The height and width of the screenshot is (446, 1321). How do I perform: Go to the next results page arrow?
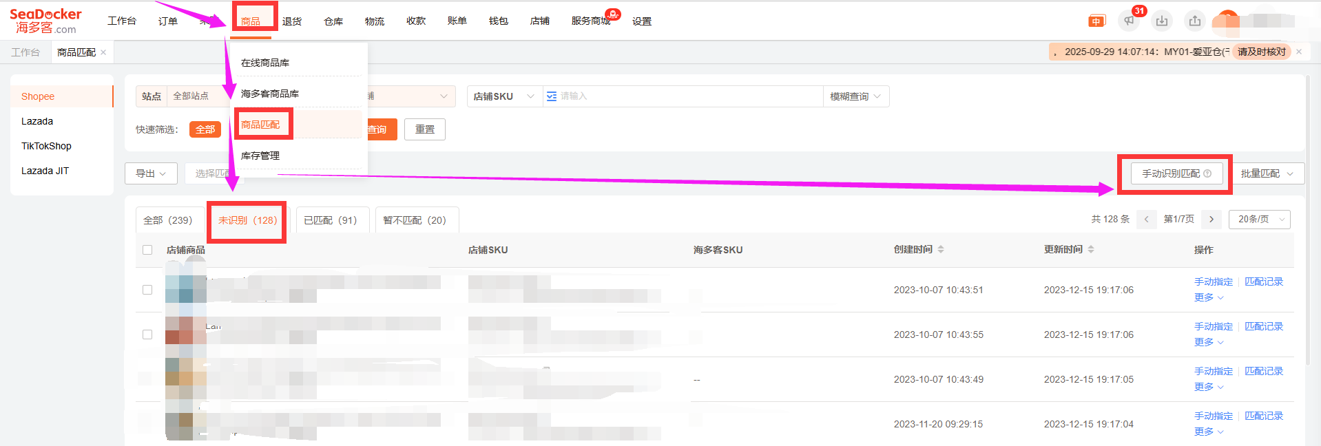1211,220
